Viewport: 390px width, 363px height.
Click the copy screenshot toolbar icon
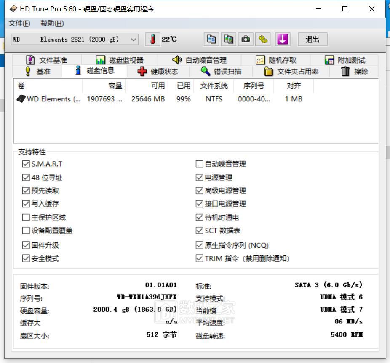(229, 39)
